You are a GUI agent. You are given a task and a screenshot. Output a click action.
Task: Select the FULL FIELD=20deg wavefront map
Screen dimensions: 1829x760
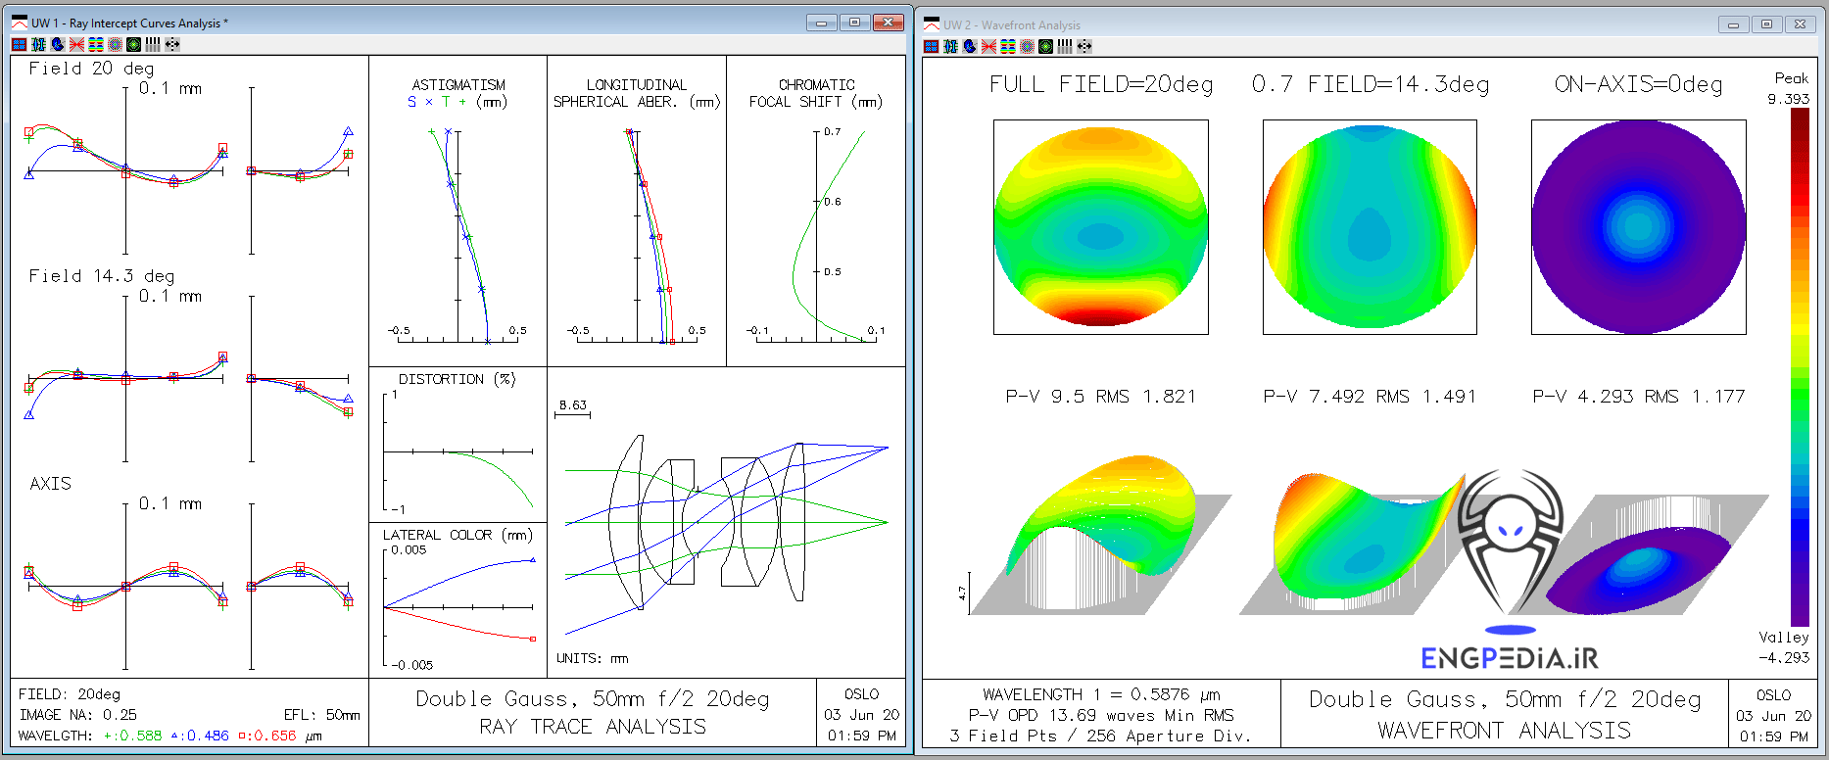point(1100,227)
